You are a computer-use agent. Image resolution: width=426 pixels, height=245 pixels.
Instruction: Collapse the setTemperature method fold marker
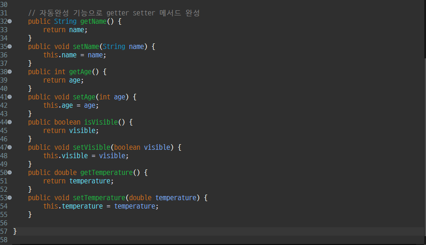[x=10, y=197]
